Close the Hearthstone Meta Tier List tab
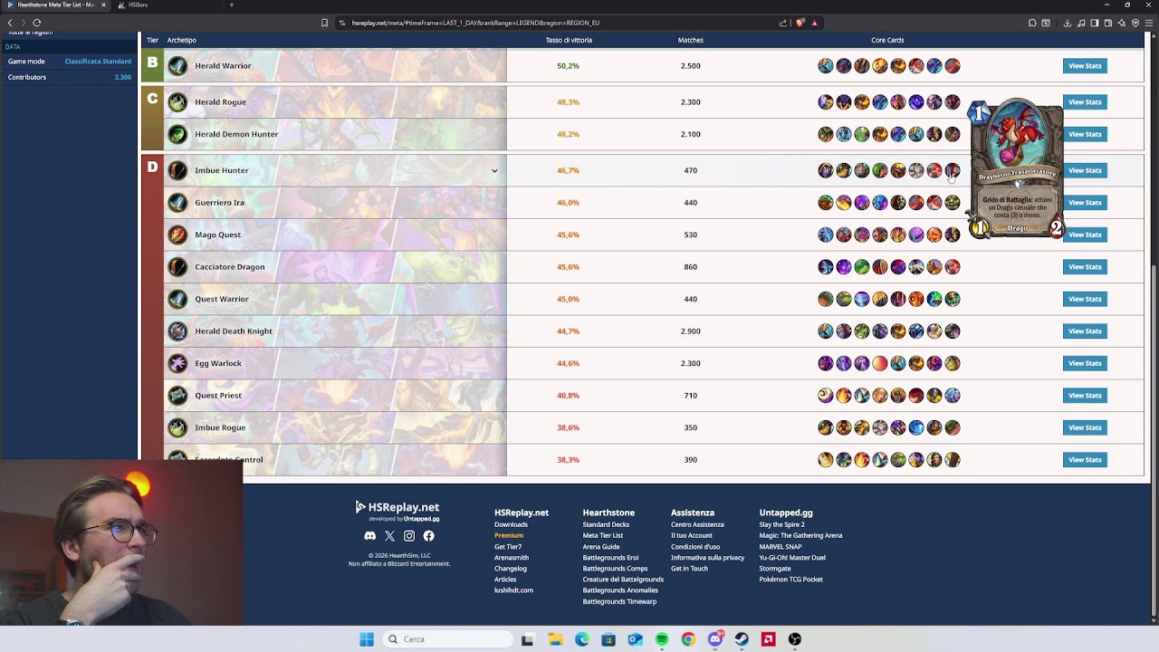Screen dimensions: 1159x652 pos(103,5)
